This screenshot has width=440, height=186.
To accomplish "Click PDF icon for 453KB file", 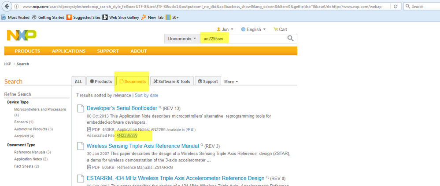I will (x=89, y=129).
